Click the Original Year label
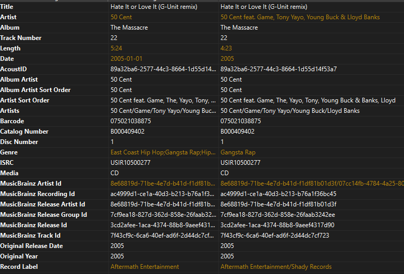This screenshot has height=274, width=404. 19,256
